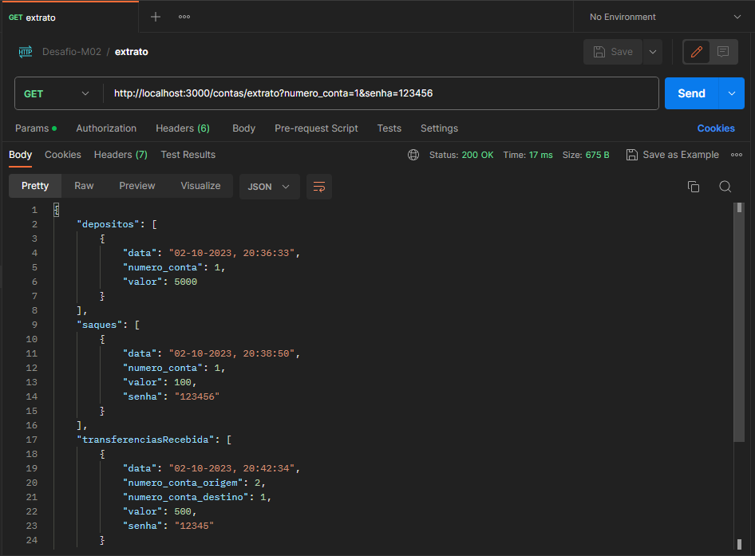Copy response body with copy icon

click(x=693, y=187)
